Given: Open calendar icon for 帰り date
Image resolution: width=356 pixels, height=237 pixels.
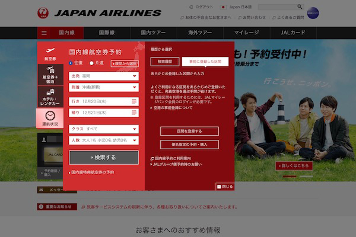Looking at the screenshot, I should point(134,113).
